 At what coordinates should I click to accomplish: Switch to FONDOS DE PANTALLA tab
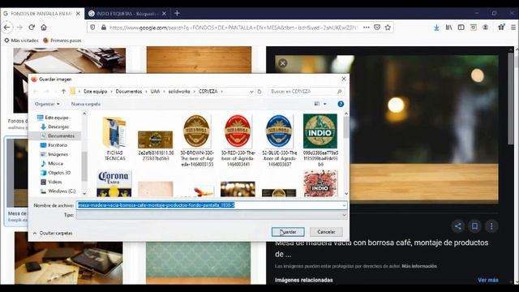click(41, 14)
